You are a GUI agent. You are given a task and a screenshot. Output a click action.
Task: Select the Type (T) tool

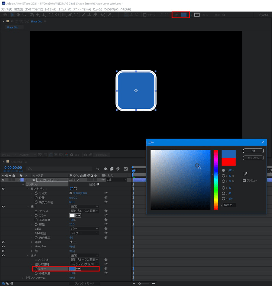(x=76, y=15)
